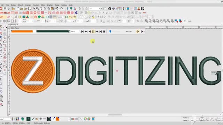Switch to the ZDigitizing document tab
223x125 pixels.
tap(12, 25)
